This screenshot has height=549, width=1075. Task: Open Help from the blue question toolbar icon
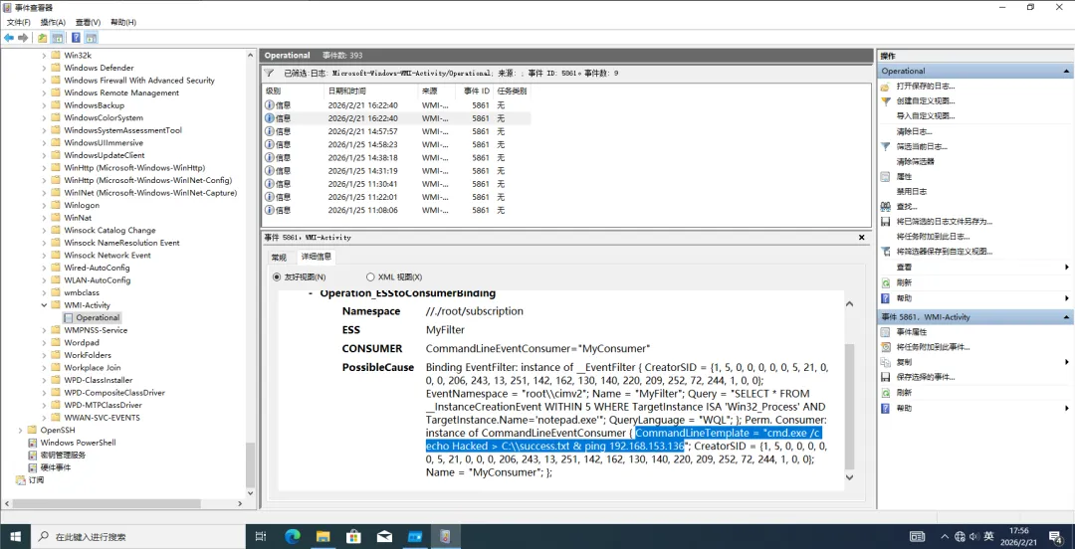tap(76, 38)
